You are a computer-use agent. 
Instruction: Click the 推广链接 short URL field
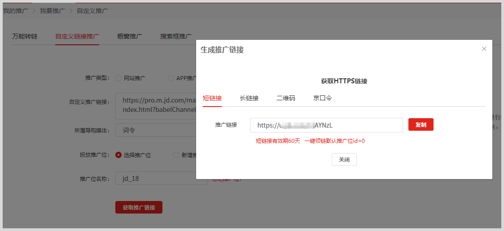[x=326, y=125]
